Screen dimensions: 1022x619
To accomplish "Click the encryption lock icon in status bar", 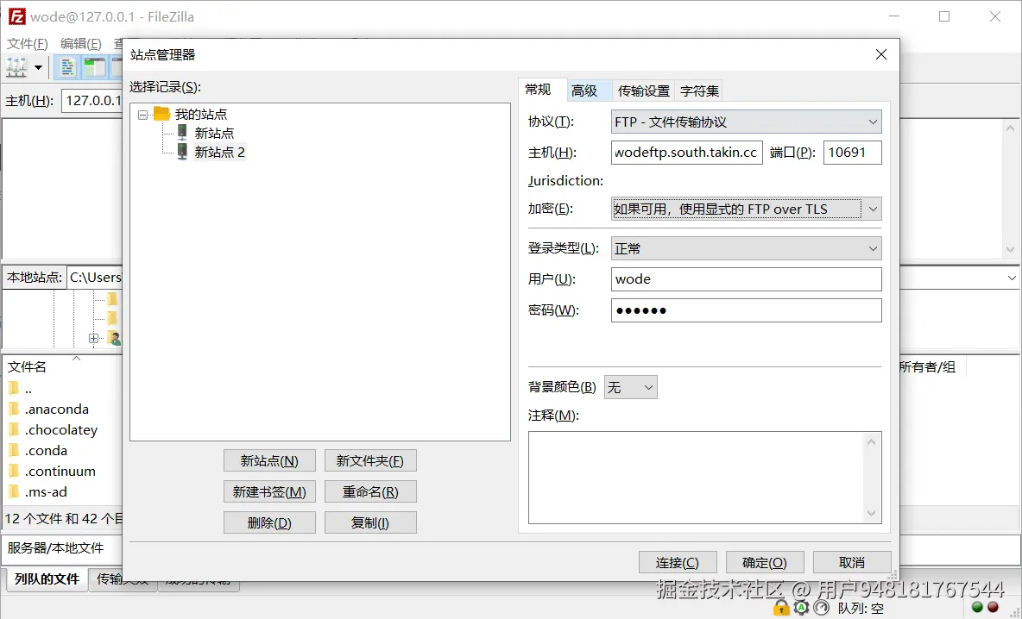I will click(x=781, y=608).
